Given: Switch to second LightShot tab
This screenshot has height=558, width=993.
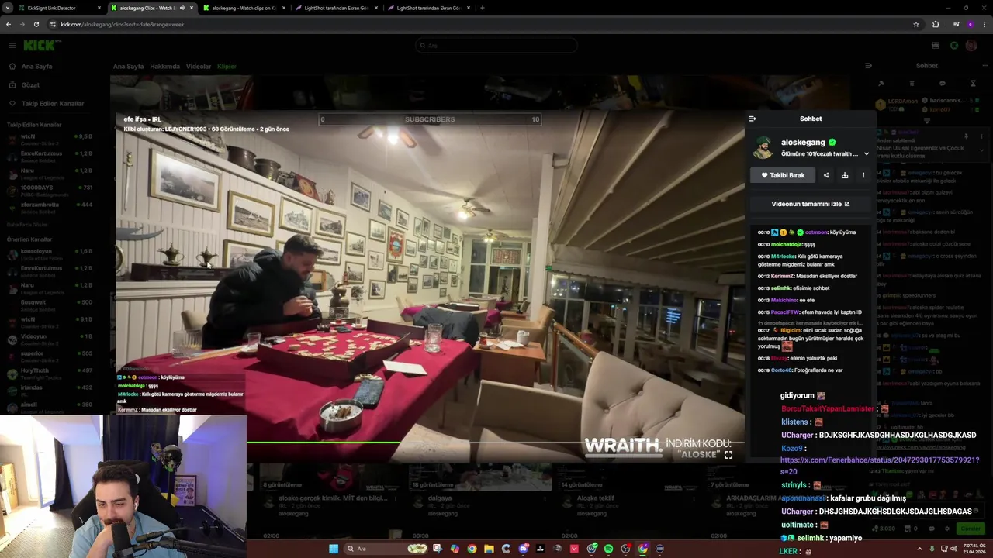Looking at the screenshot, I should tap(428, 8).
